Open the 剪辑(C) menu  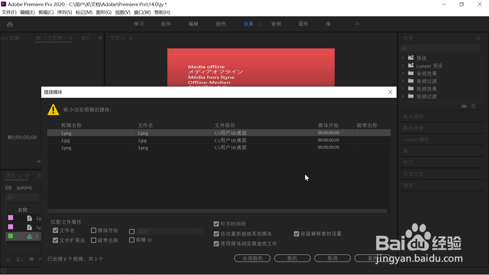tap(46, 12)
